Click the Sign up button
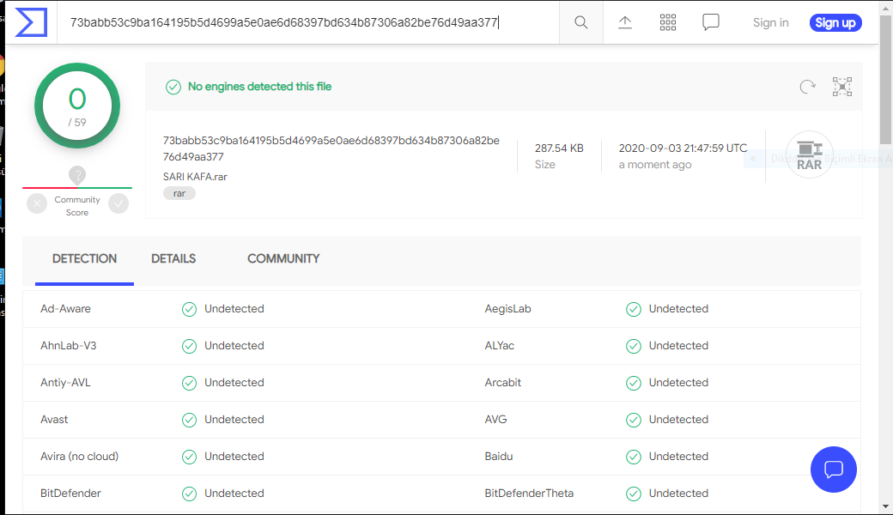This screenshot has height=515, width=893. [835, 23]
